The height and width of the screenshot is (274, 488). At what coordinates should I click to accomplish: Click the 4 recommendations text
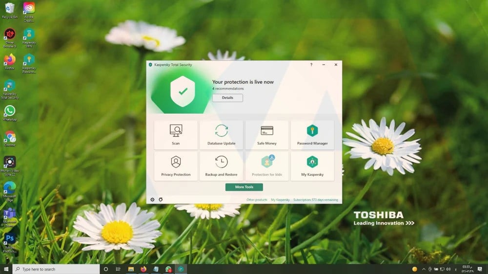228,89
